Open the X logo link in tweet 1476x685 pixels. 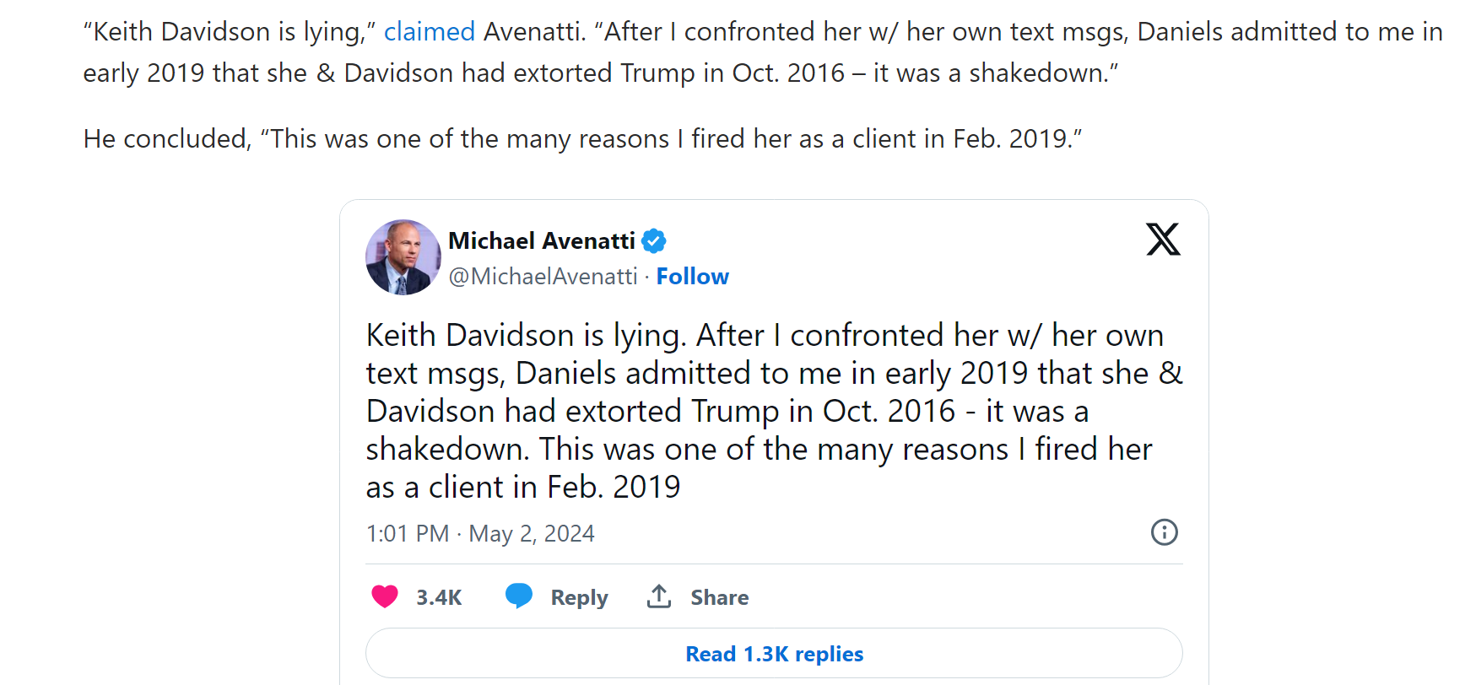1163,240
